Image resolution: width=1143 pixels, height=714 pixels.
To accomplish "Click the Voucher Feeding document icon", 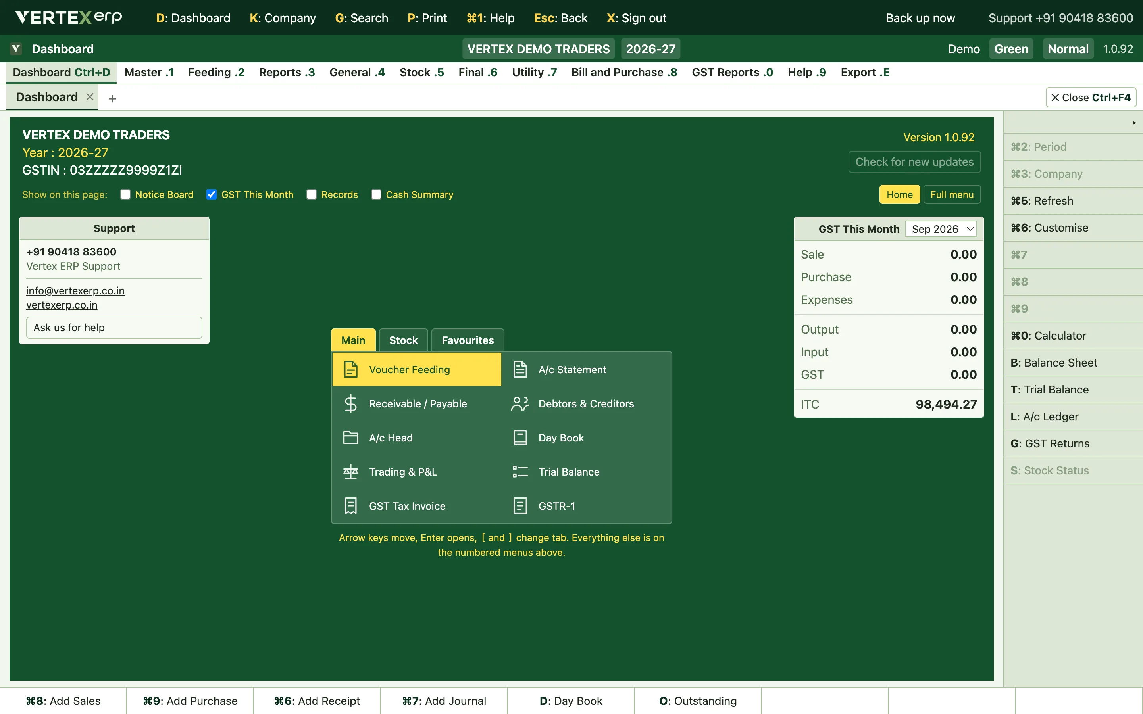I will [350, 369].
